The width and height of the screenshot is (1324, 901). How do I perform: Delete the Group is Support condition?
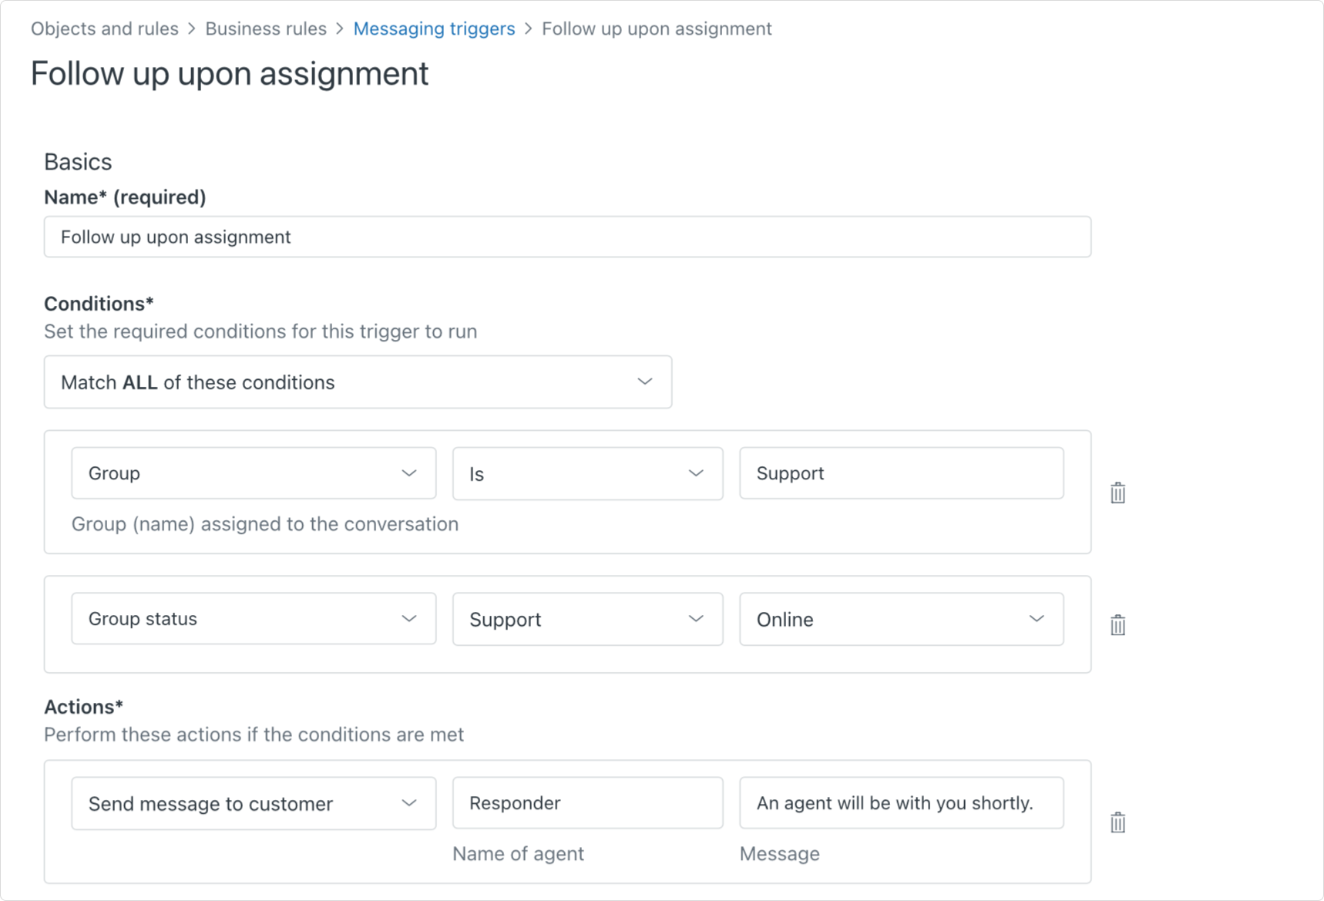[1117, 493]
